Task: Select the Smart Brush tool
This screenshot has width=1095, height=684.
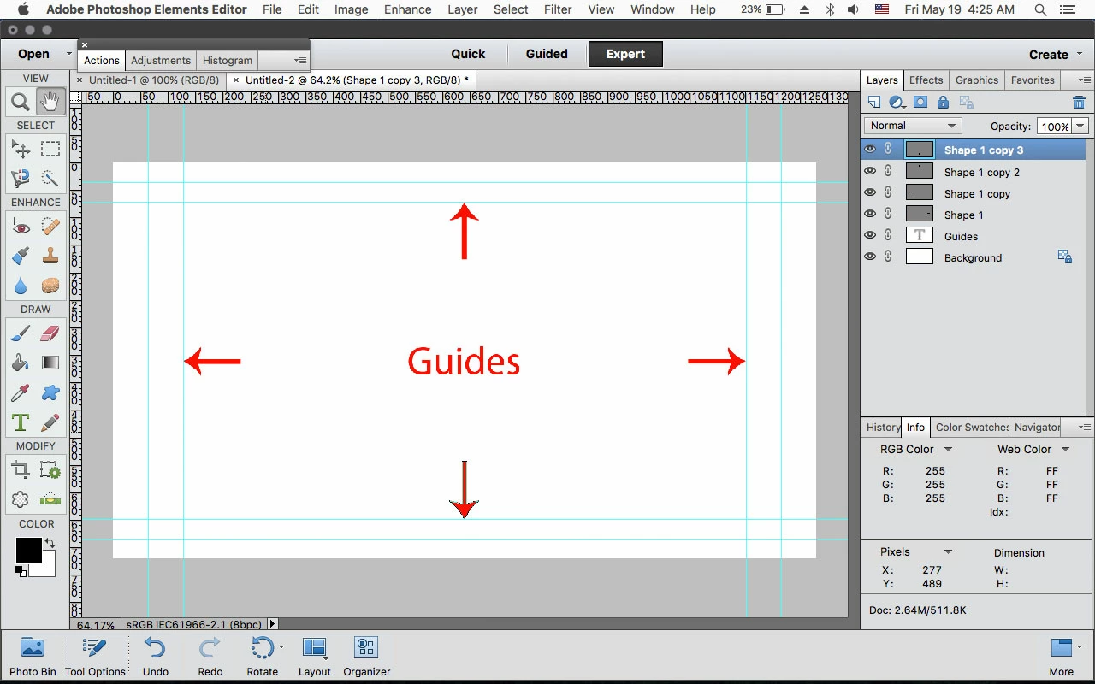Action: pyautogui.click(x=21, y=256)
